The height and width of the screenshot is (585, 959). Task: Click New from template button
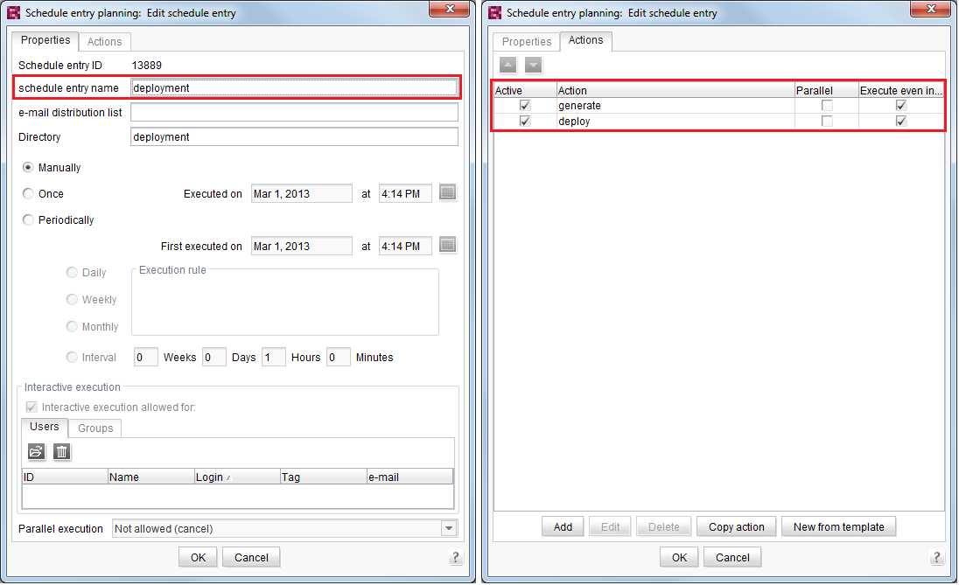click(x=838, y=527)
